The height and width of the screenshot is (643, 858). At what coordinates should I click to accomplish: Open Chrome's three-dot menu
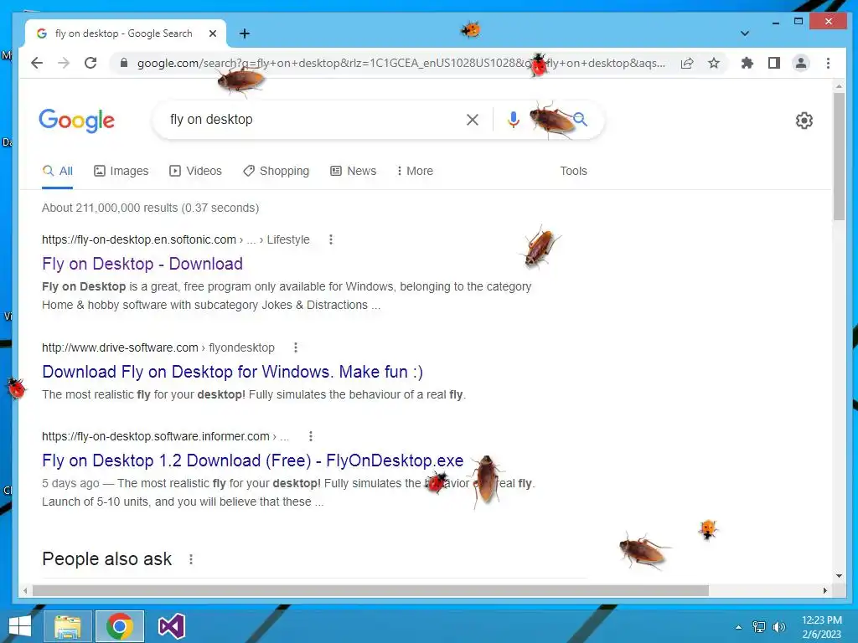pyautogui.click(x=828, y=63)
